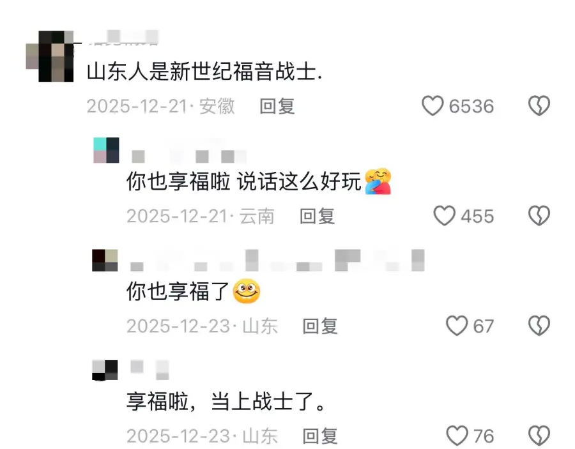
Task: Tap broken heart on Yunnan reply
Action: pyautogui.click(x=539, y=215)
